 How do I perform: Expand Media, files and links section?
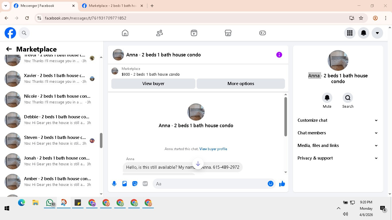338,146
